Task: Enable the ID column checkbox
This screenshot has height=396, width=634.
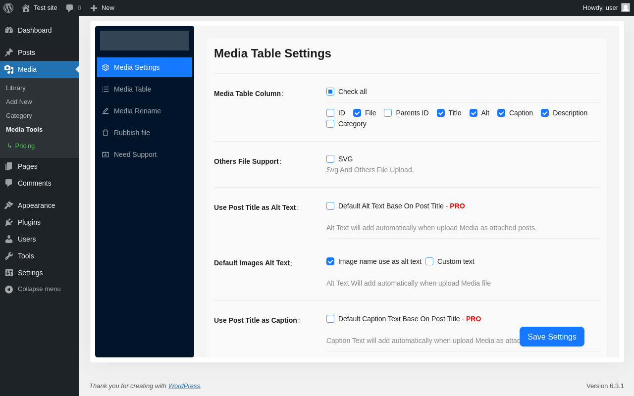Action: [x=330, y=113]
